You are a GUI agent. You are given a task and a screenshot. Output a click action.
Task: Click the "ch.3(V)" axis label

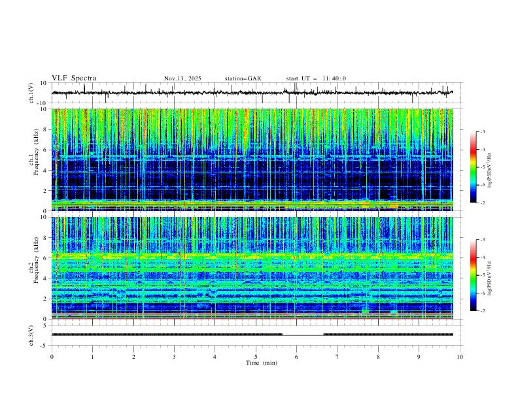click(31, 335)
